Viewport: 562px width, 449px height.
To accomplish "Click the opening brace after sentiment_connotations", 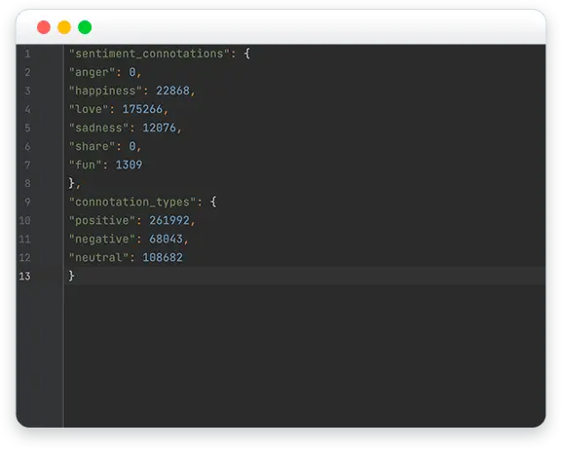I will (x=247, y=54).
